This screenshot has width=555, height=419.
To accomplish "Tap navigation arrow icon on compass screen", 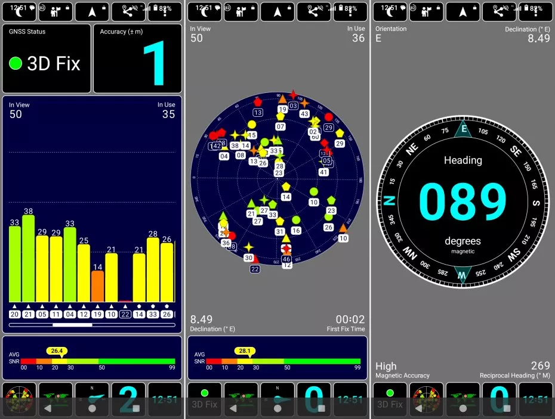I will click(463, 12).
